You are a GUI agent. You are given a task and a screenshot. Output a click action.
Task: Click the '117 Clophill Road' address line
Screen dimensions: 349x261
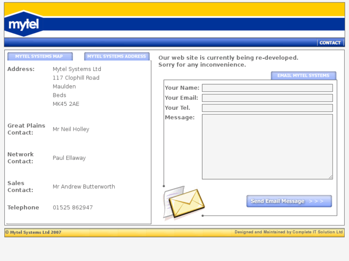pyautogui.click(x=76, y=78)
